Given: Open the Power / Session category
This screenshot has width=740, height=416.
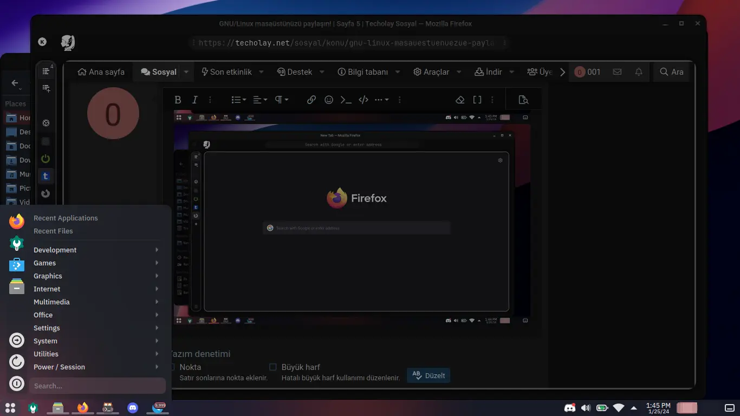Looking at the screenshot, I should 97,367.
